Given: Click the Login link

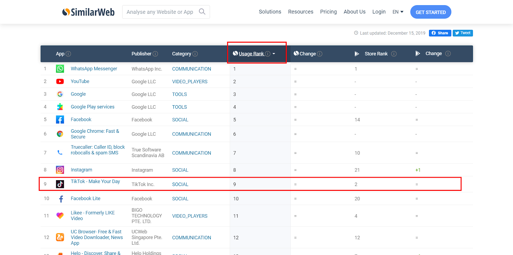Looking at the screenshot, I should click(379, 12).
